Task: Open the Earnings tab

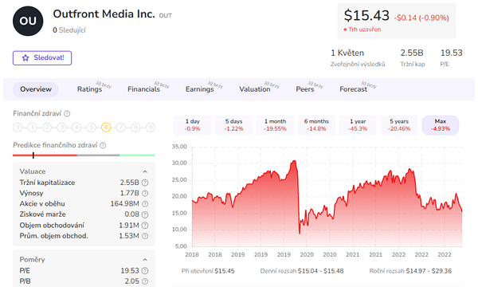Action: coord(200,89)
